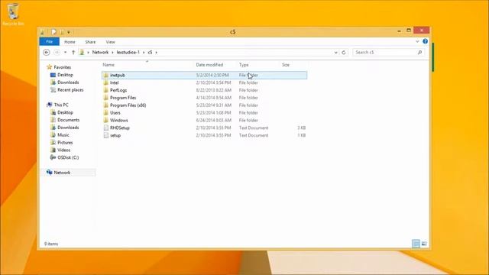Viewport: 489px width, 275px height.
Task: Open the Customize Quick Access Toolbar dropdown
Action: (69, 32)
